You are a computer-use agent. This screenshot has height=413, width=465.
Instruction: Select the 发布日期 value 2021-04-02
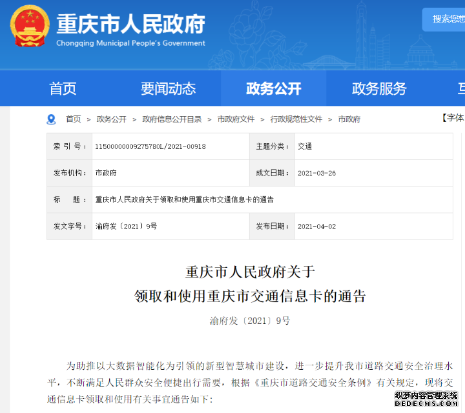click(316, 227)
